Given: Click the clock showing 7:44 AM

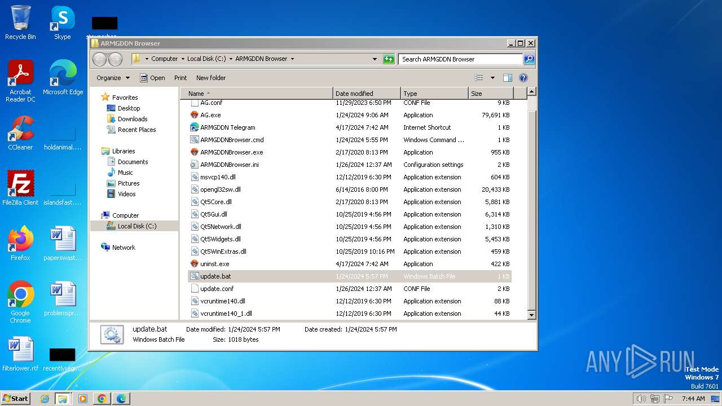Looking at the screenshot, I should click(693, 399).
